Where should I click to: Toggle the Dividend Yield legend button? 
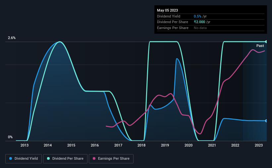[24, 158]
